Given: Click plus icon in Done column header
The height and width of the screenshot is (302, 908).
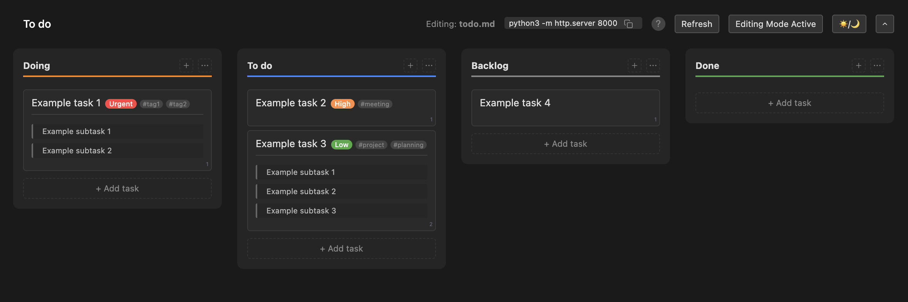Looking at the screenshot, I should pyautogui.click(x=858, y=65).
